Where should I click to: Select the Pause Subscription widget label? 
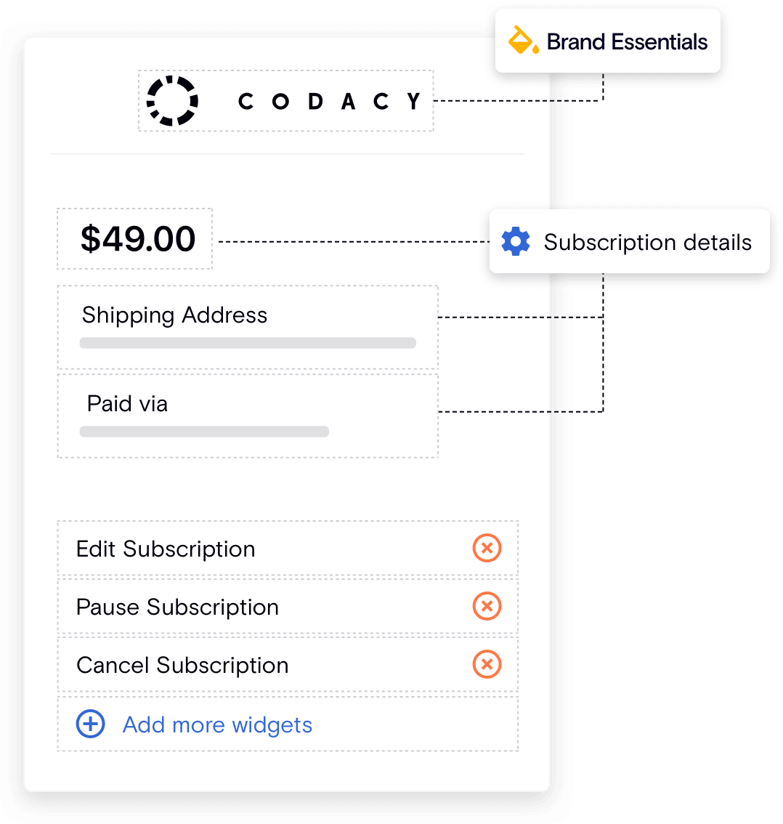(x=177, y=607)
